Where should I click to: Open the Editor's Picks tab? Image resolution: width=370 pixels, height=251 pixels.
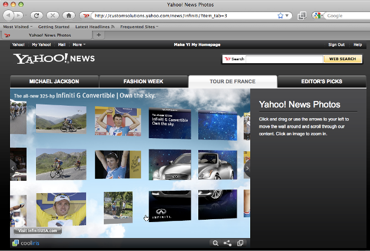[321, 82]
